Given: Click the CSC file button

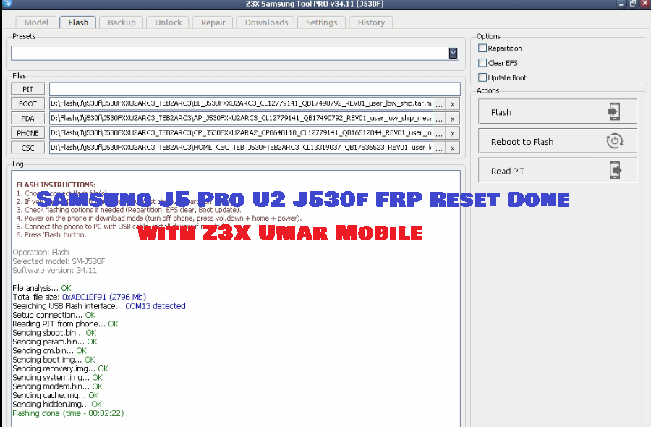Looking at the screenshot, I should tap(27, 148).
